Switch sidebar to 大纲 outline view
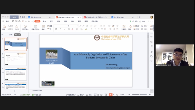The width and height of the screenshot is (195, 110). 11,34
